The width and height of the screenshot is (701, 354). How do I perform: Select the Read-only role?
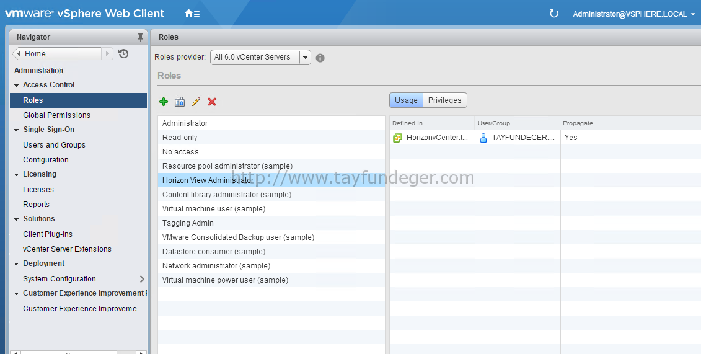[271, 137]
